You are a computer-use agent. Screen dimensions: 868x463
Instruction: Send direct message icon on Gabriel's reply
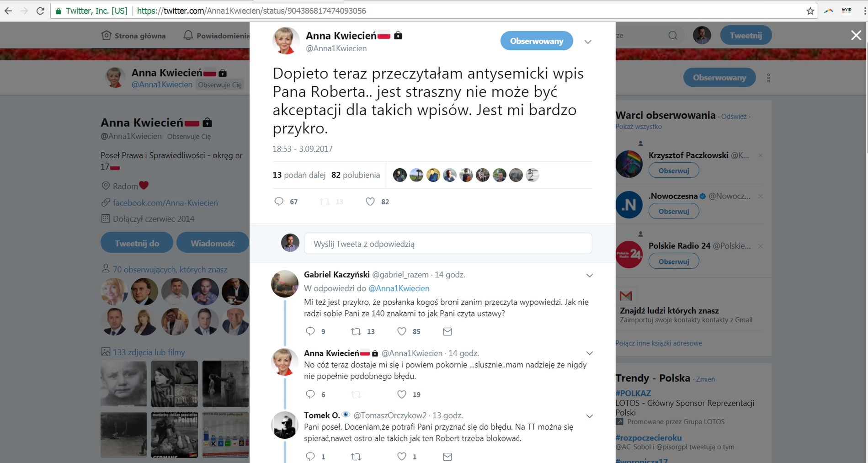pos(447,331)
